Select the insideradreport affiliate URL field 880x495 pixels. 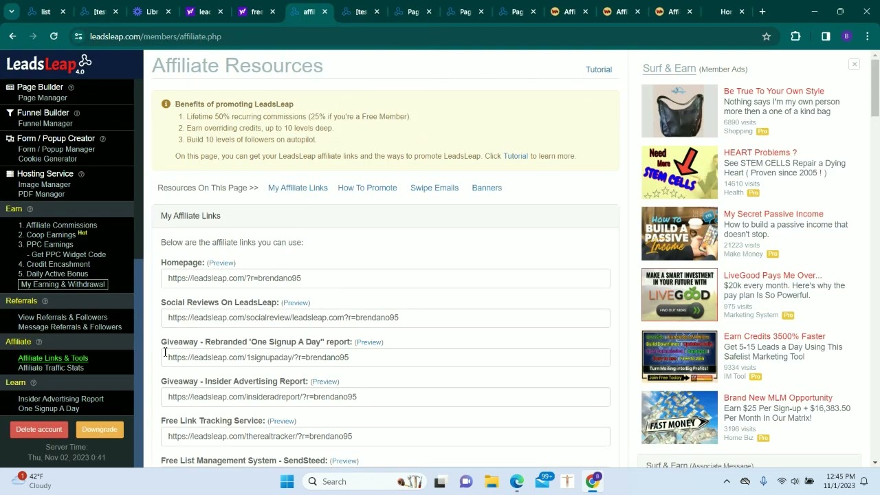click(385, 397)
